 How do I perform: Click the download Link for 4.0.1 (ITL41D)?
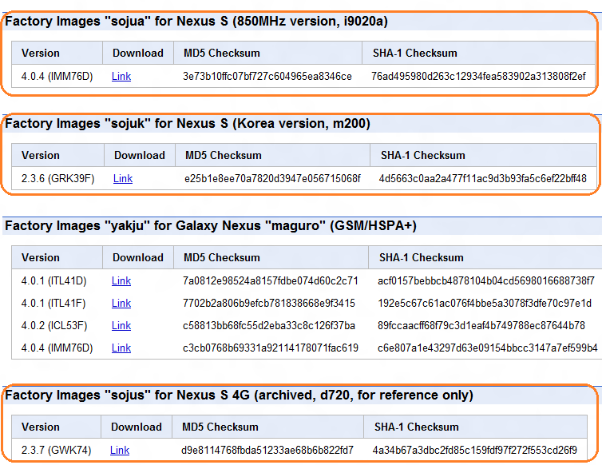pyautogui.click(x=121, y=280)
